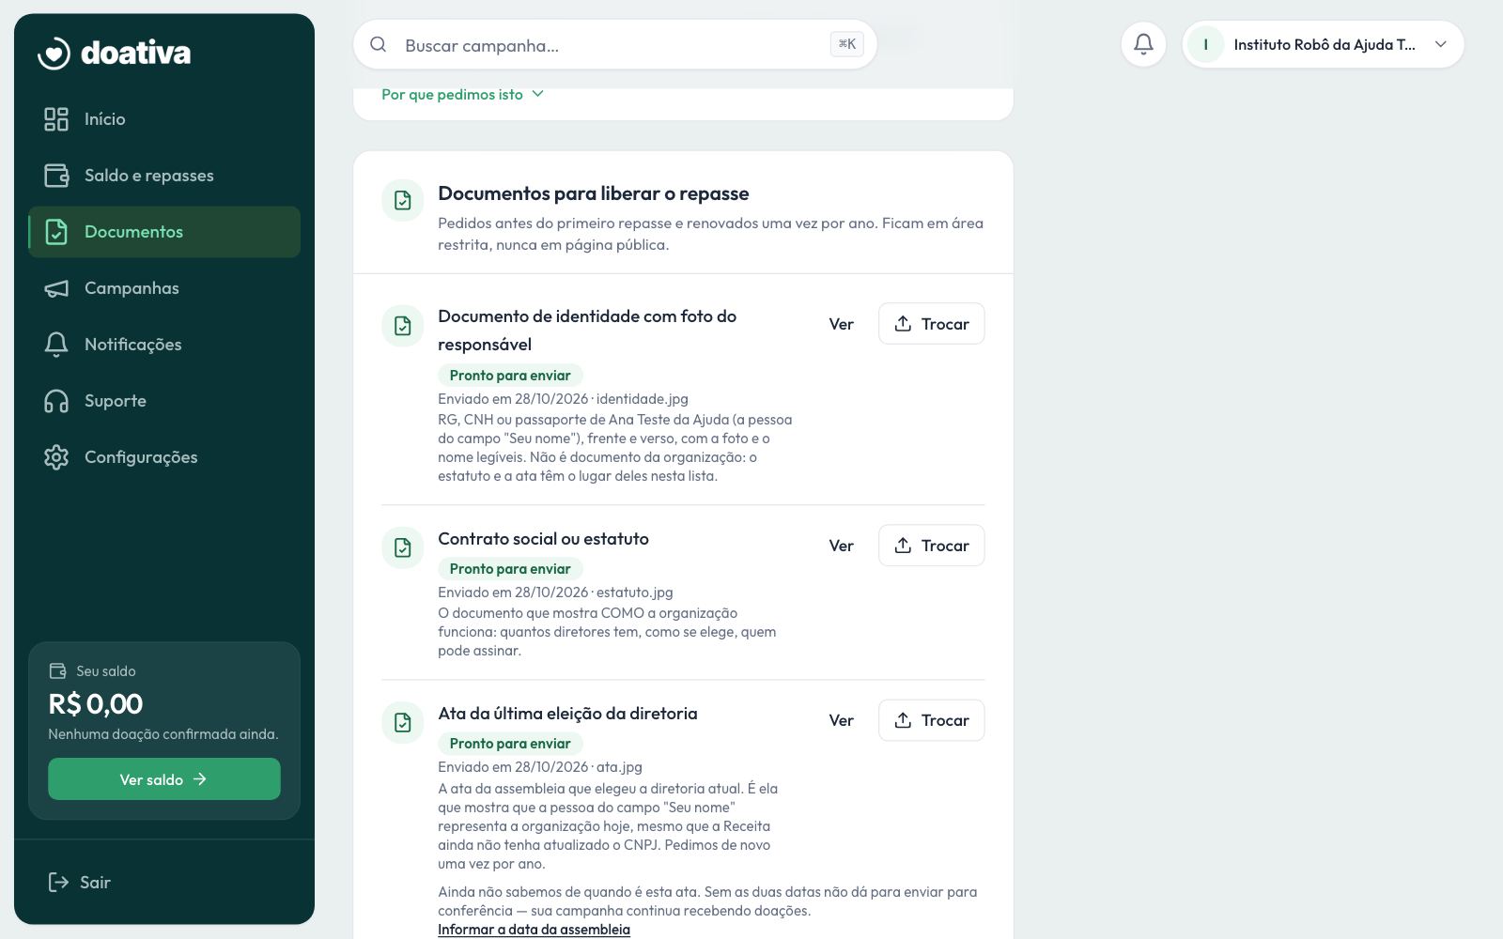Expand the Por que pedimos isto section

point(462,95)
